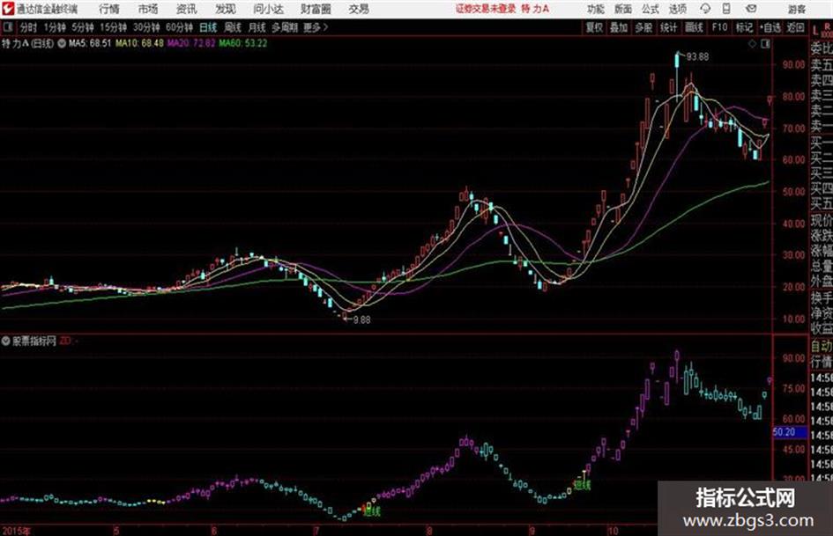This screenshot has height=536, width=833.
Task: Open the 问小达 menu
Action: click(268, 9)
